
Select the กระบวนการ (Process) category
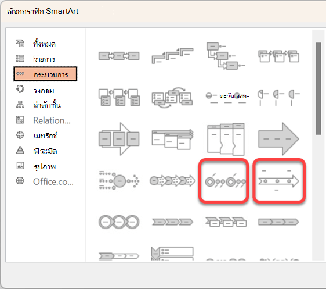[x=45, y=74]
